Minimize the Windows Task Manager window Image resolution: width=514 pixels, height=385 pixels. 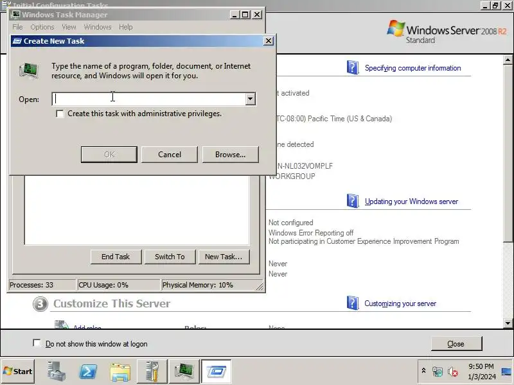click(235, 14)
